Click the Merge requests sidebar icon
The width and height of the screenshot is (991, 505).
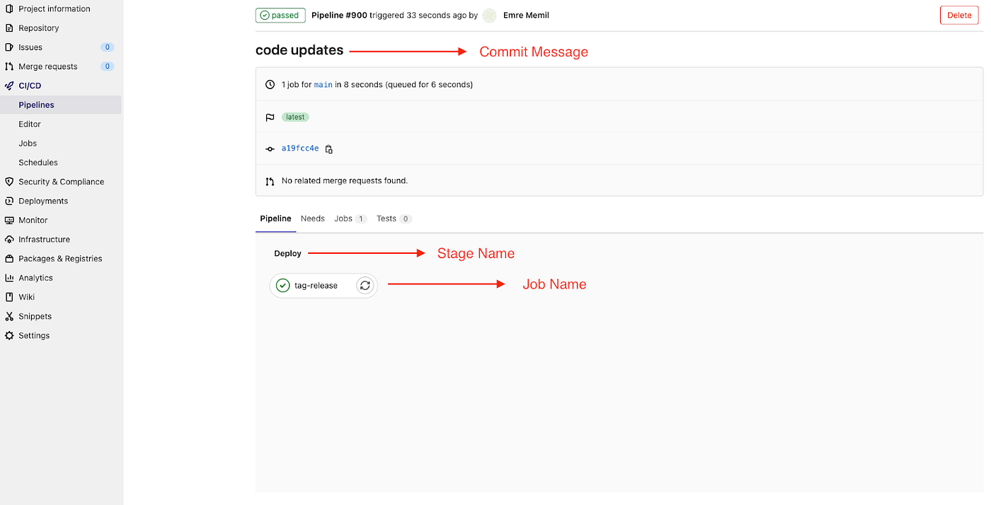pos(9,66)
